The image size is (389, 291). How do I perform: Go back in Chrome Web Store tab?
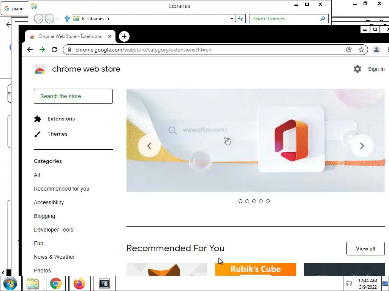[x=30, y=50]
